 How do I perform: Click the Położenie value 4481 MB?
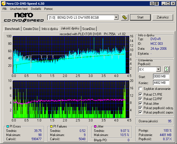pyautogui.click(x=166, y=135)
